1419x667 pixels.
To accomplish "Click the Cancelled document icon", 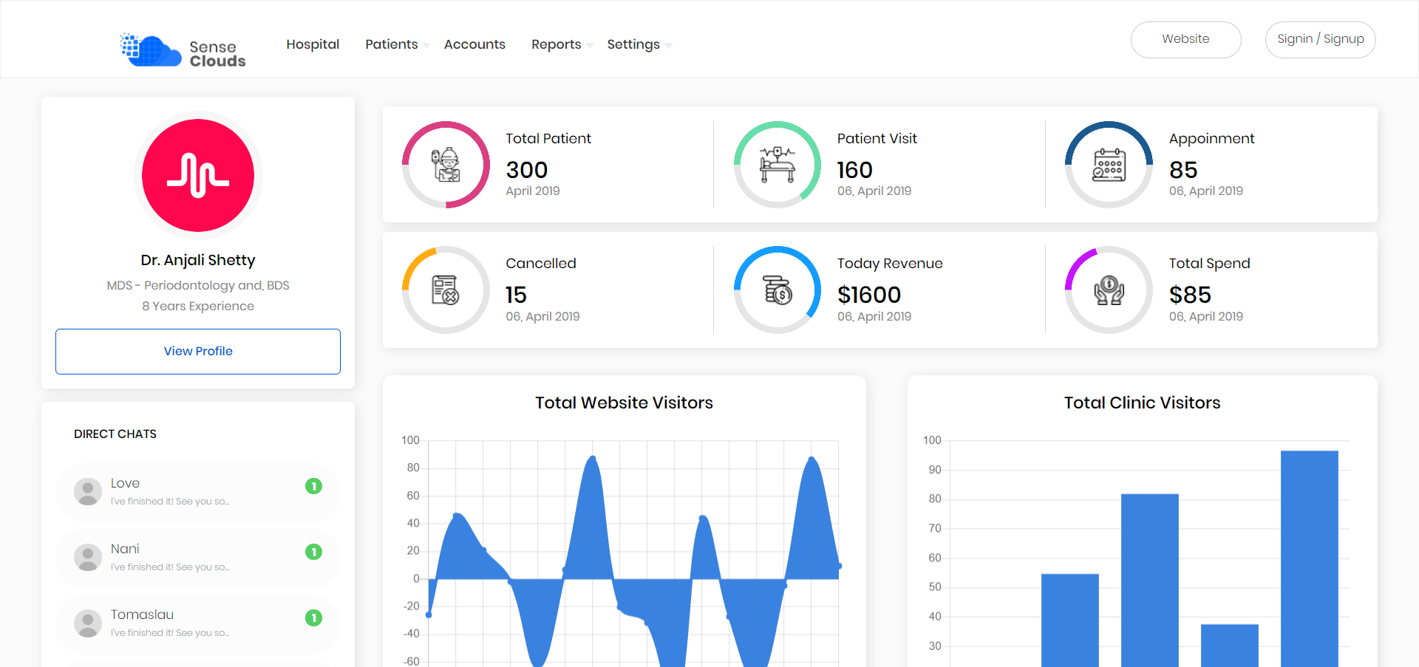I will 446,290.
